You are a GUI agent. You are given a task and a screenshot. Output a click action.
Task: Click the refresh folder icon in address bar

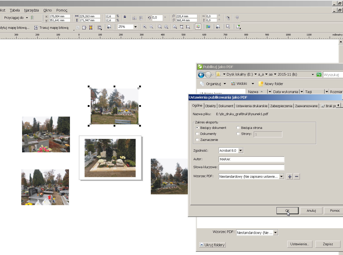319,75
